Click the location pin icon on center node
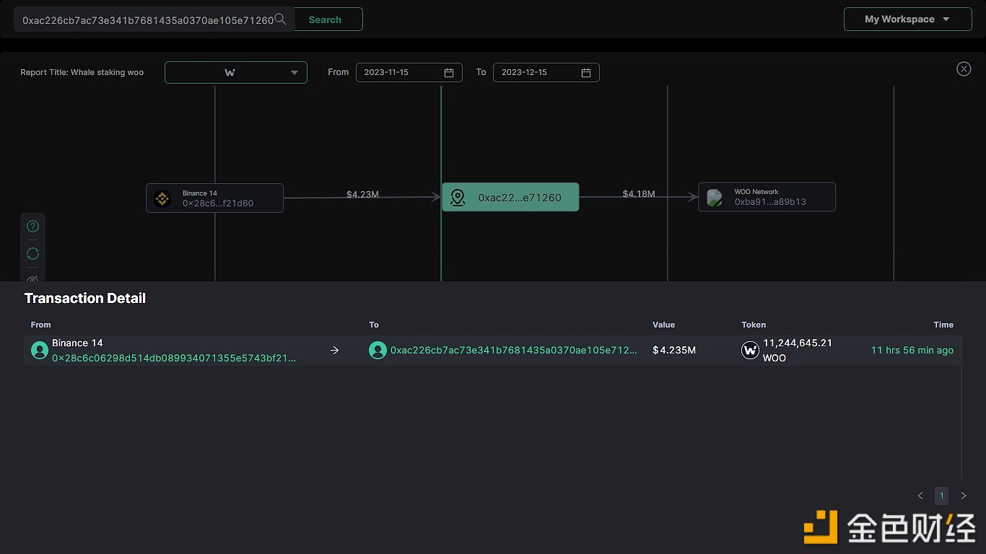 458,198
